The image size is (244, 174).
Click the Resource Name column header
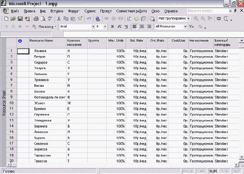(x=48, y=43)
